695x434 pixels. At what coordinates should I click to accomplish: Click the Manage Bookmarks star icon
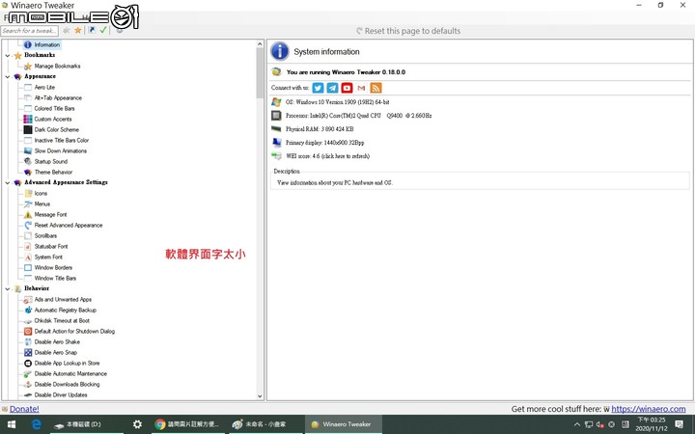(x=28, y=66)
